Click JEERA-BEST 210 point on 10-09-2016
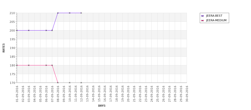The height and width of the screenshot is (110, 251). coord(70,13)
